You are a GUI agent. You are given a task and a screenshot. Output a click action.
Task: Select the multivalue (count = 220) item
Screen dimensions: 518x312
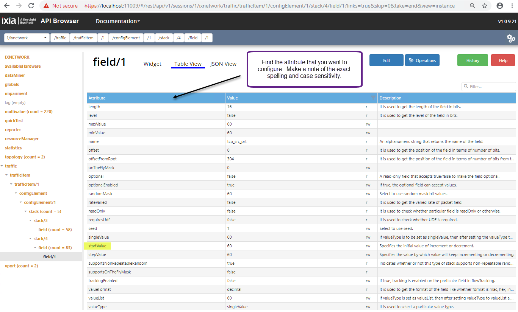(x=28, y=112)
